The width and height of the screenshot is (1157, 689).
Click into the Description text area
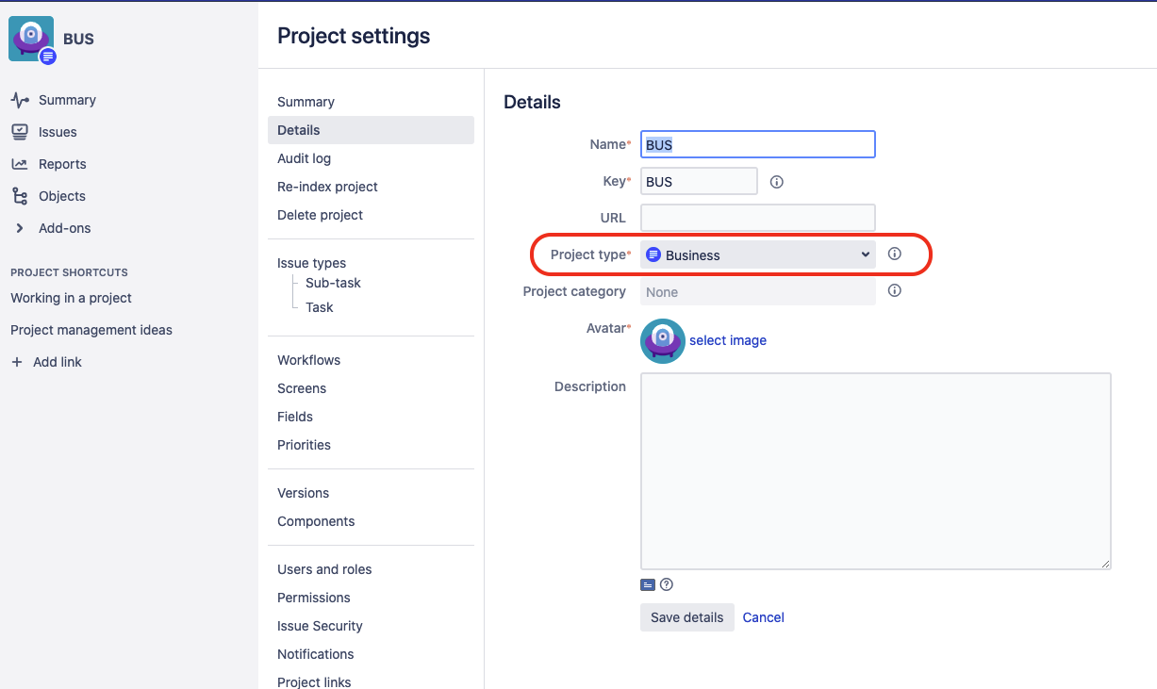(875, 470)
